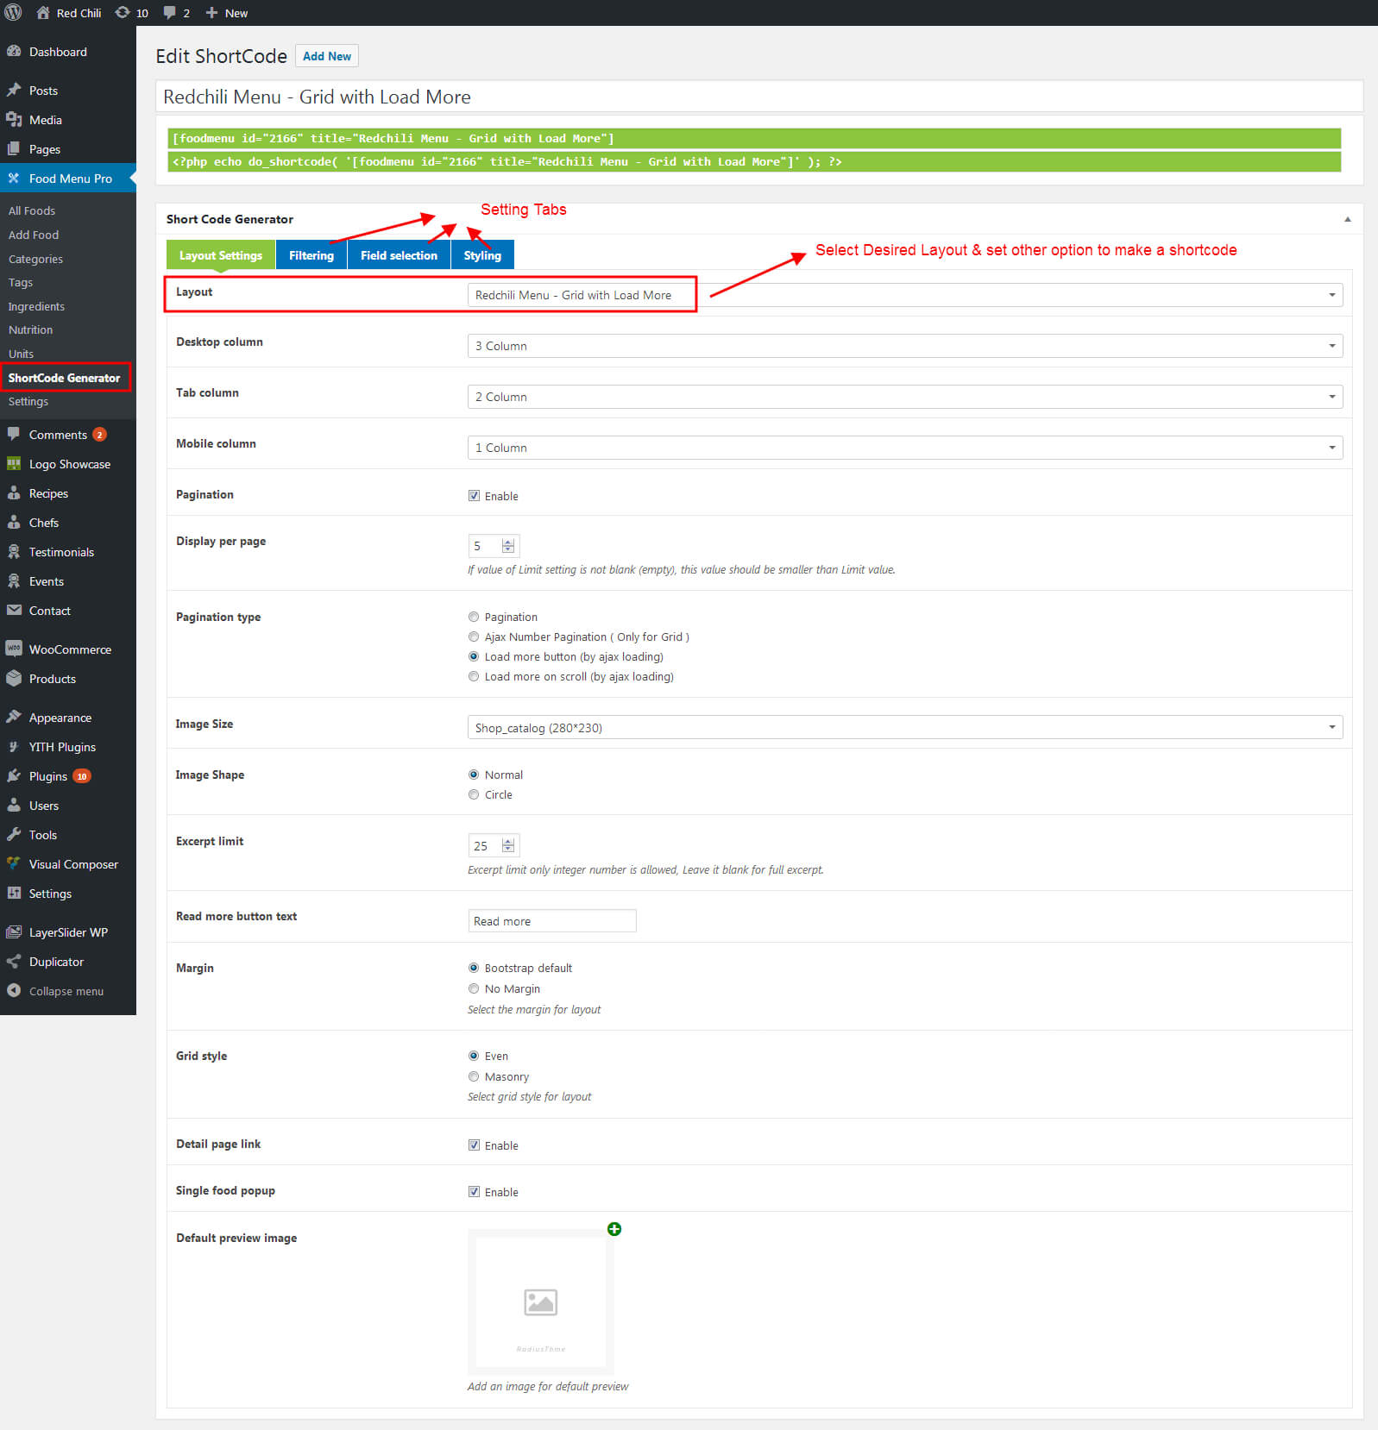Open Contact envelope icon

coord(14,611)
